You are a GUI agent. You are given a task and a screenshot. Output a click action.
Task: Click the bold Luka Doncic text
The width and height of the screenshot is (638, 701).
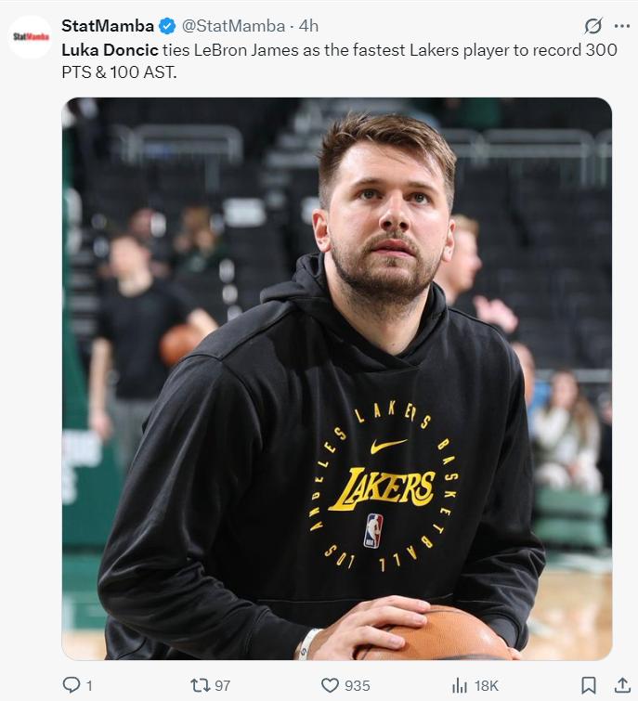click(x=110, y=49)
